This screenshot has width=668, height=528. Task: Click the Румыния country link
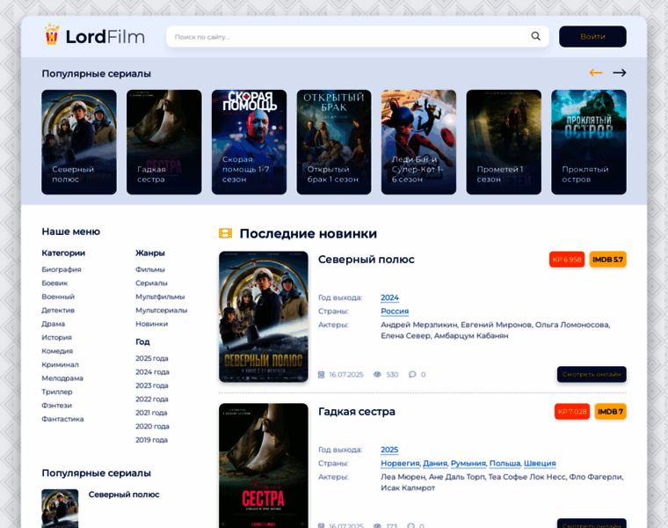coord(468,464)
